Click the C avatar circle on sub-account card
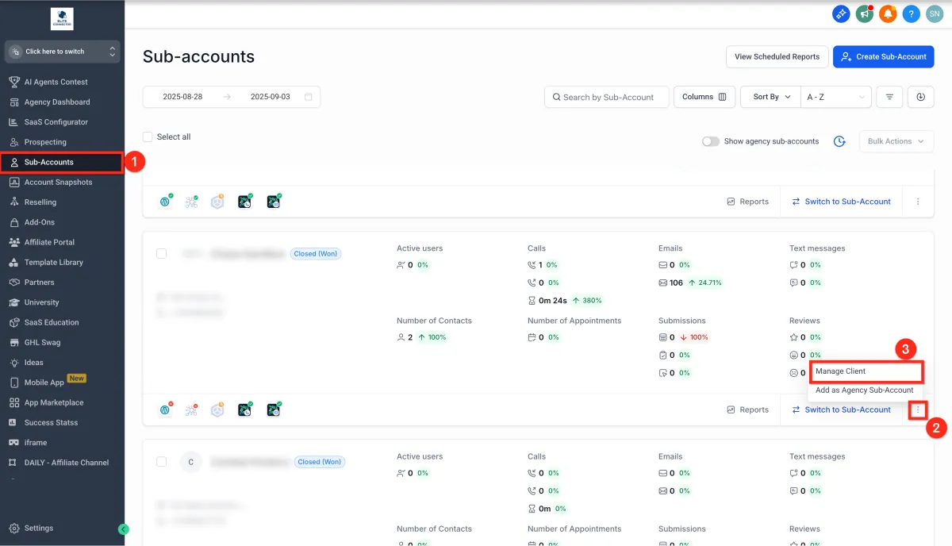952x546 pixels. click(190, 462)
